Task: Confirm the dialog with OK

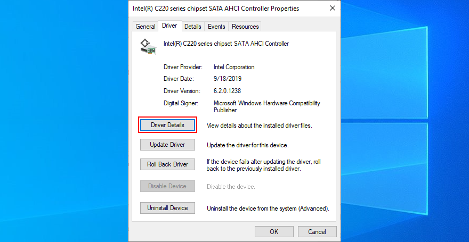Action: (274, 231)
